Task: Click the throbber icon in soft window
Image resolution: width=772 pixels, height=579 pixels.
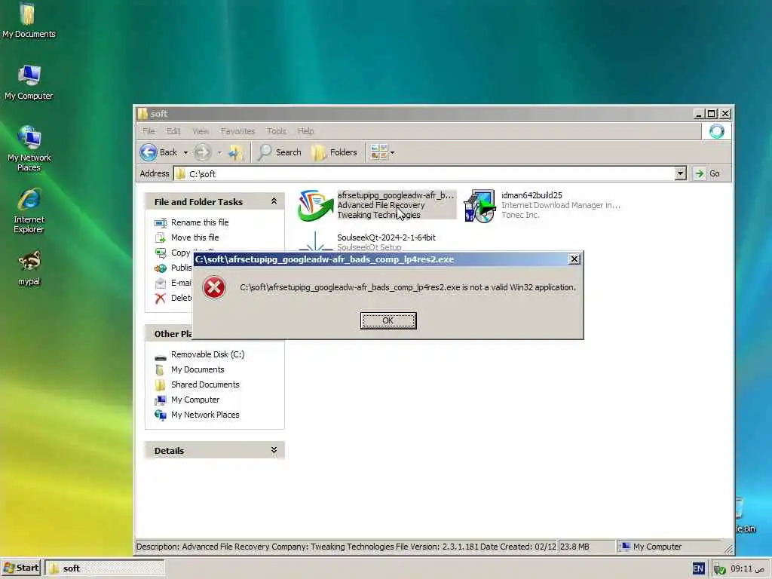Action: pos(716,131)
